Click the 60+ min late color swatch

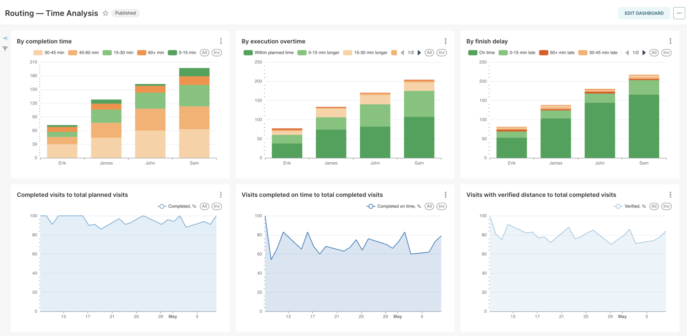click(543, 53)
